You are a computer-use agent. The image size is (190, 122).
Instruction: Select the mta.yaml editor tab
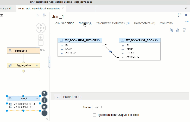click(5, 9)
